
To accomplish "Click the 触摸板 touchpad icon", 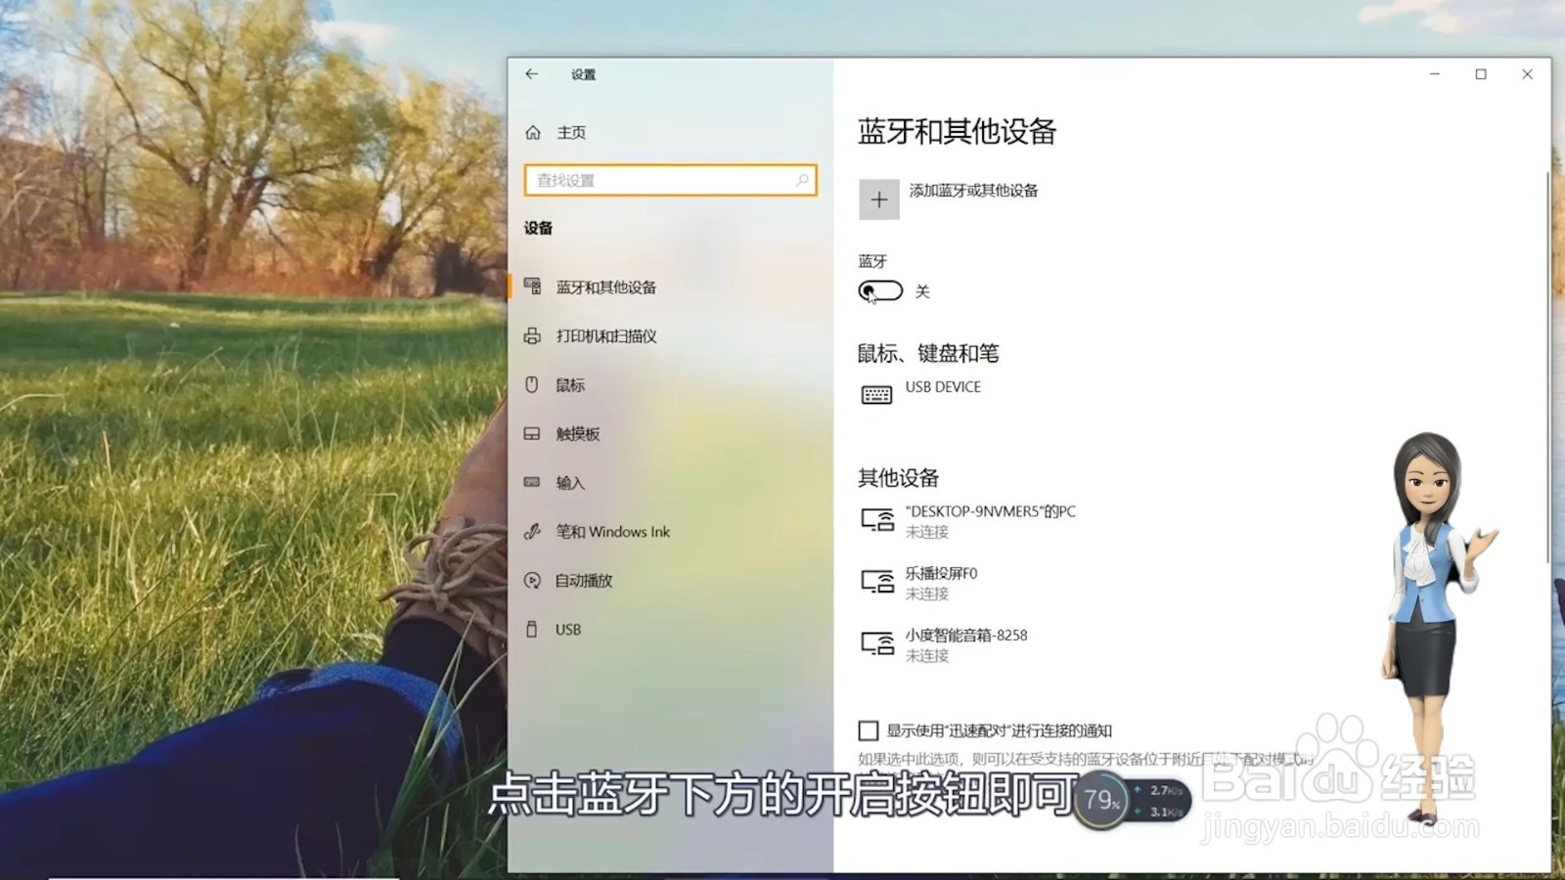I will click(x=532, y=433).
